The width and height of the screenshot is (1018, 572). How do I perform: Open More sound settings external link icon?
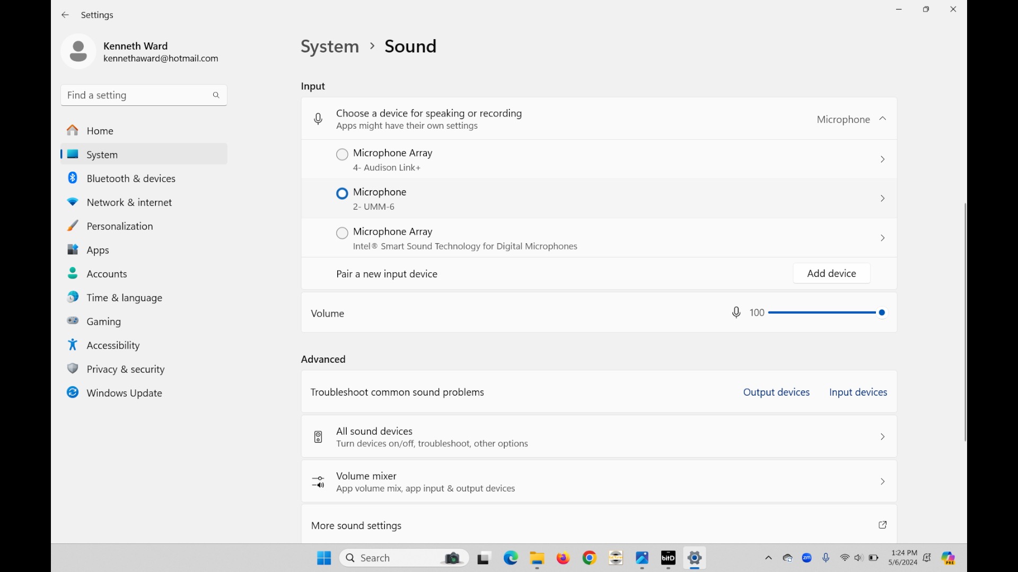tap(883, 525)
